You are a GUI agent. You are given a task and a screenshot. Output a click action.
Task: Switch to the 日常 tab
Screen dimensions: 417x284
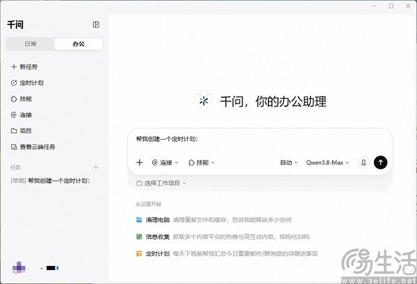coord(31,44)
